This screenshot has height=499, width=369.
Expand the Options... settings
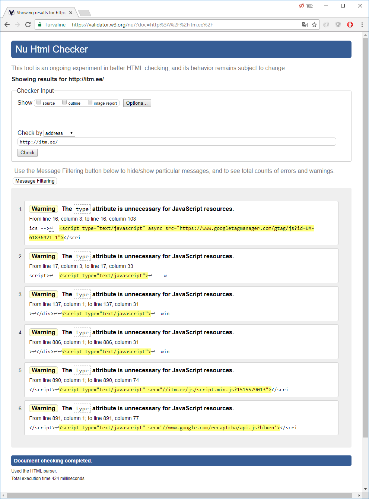[x=137, y=103]
